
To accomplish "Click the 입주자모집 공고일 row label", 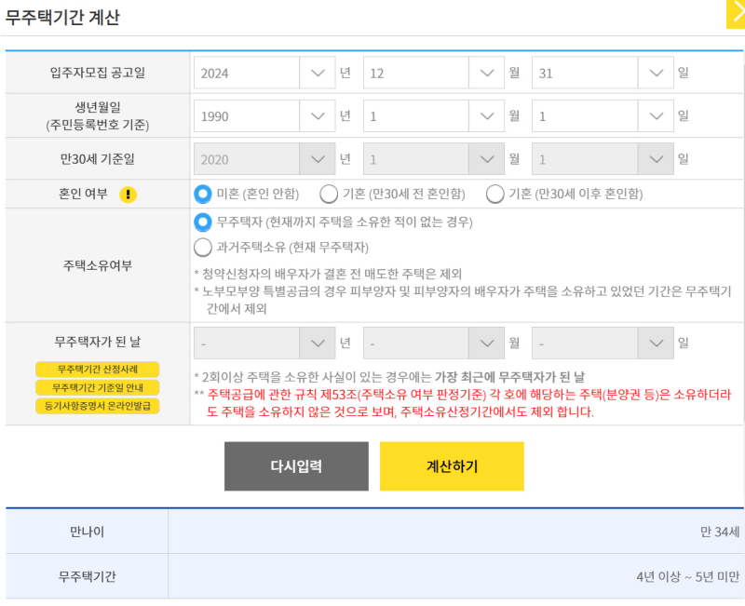I will (x=98, y=73).
